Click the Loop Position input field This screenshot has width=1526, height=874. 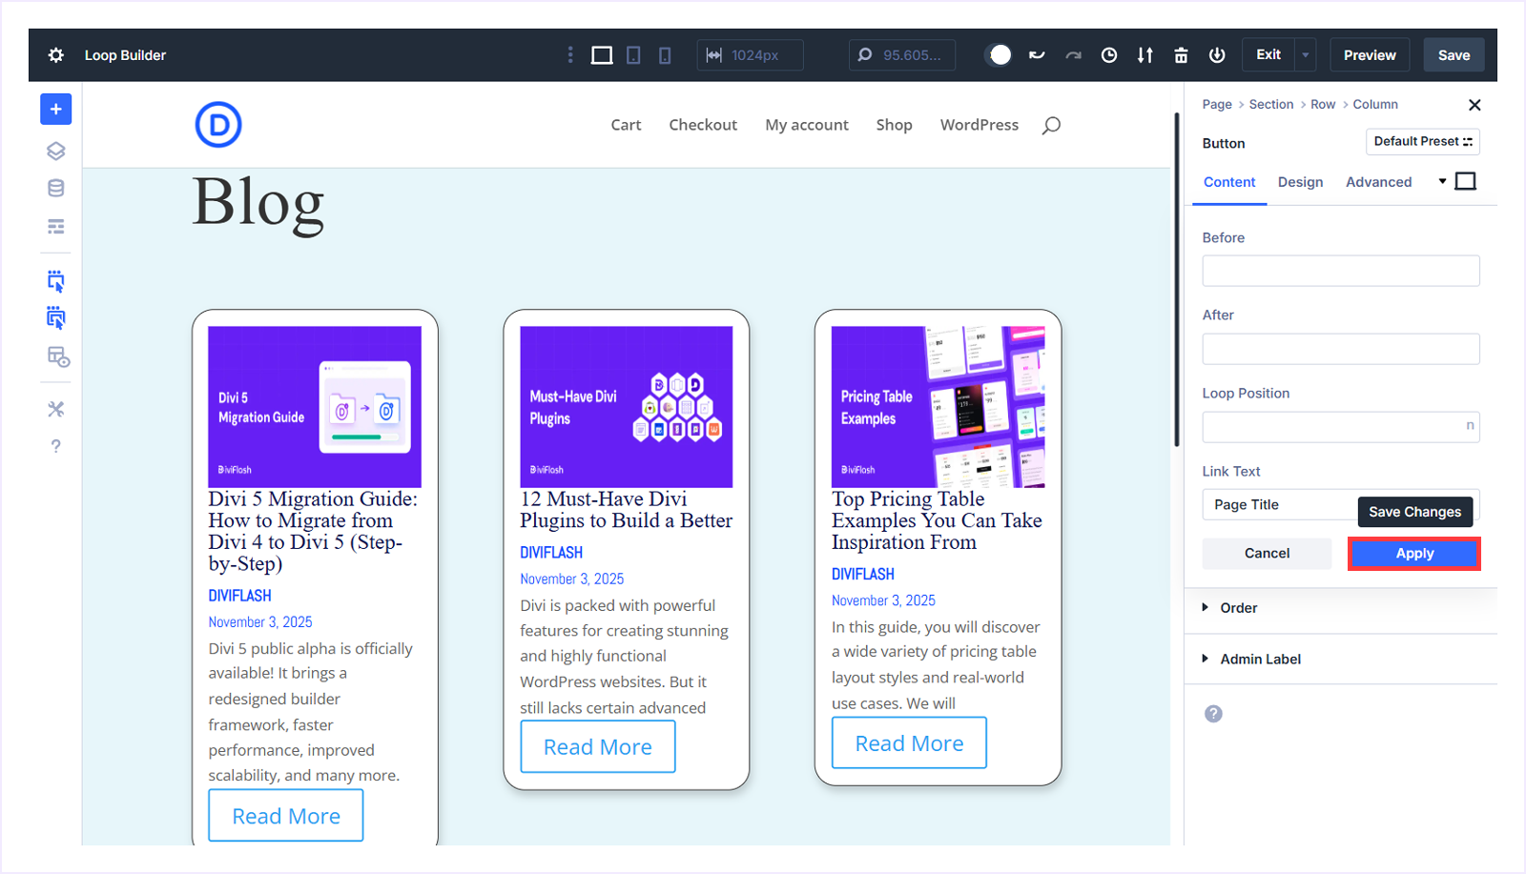1333,427
